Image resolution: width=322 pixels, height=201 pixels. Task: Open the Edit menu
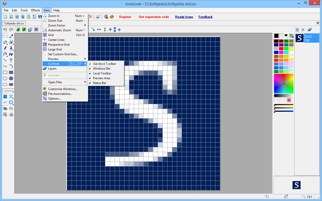pyautogui.click(x=14, y=10)
